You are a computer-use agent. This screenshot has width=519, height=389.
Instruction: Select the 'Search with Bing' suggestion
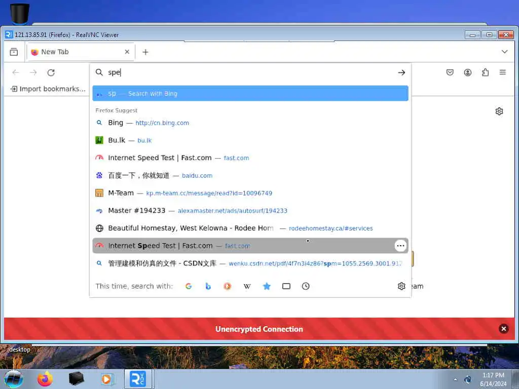click(250, 94)
